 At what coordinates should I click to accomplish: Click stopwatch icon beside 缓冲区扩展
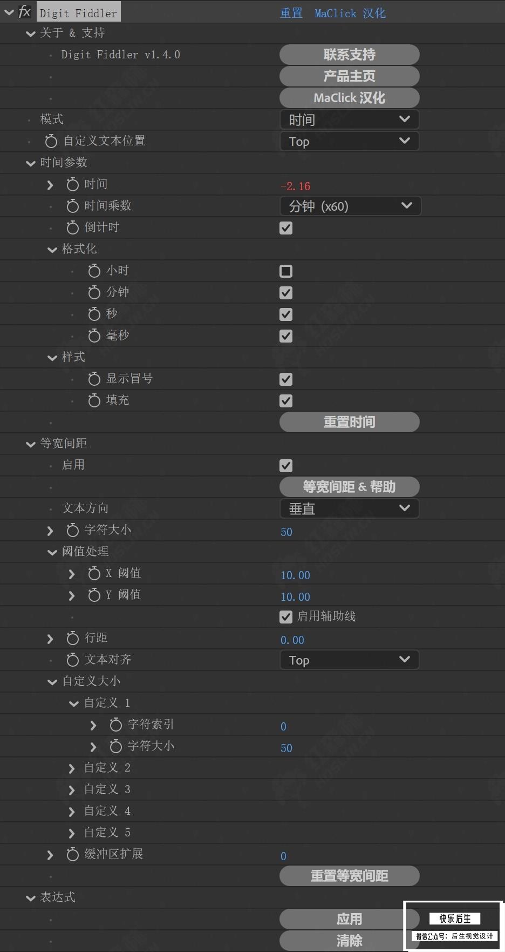[72, 854]
